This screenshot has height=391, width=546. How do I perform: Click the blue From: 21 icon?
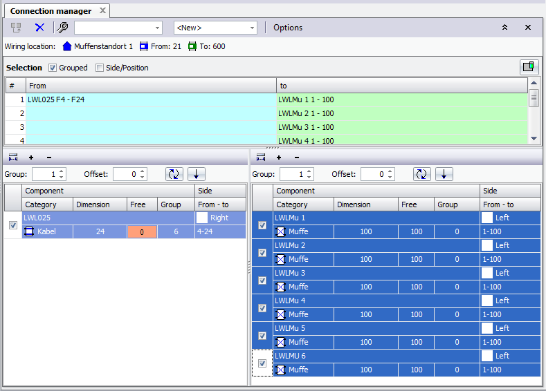tap(143, 46)
